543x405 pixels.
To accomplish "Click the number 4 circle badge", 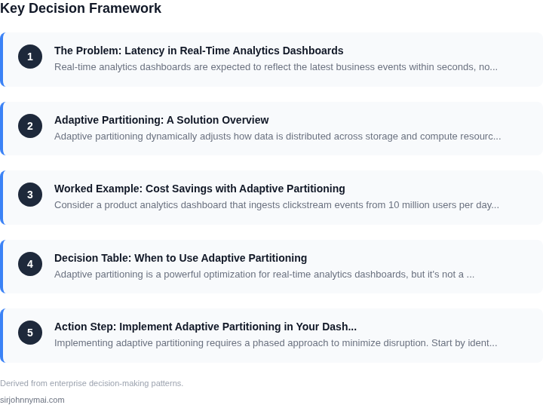I will click(x=30, y=264).
